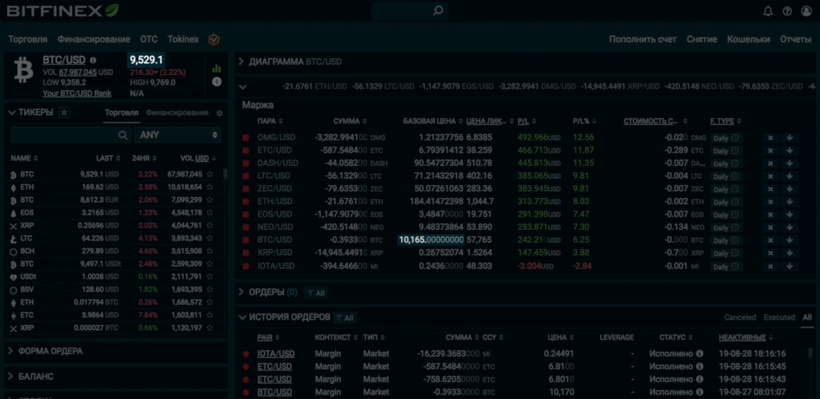Close the IOTA/USD margin position
Image resolution: width=820 pixels, height=399 pixels.
click(770, 266)
